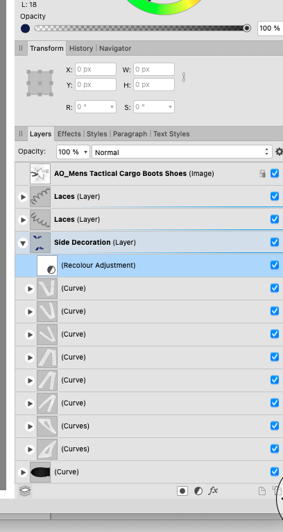
Task: Toggle the aspect ratio link icon
Action: click(184, 77)
